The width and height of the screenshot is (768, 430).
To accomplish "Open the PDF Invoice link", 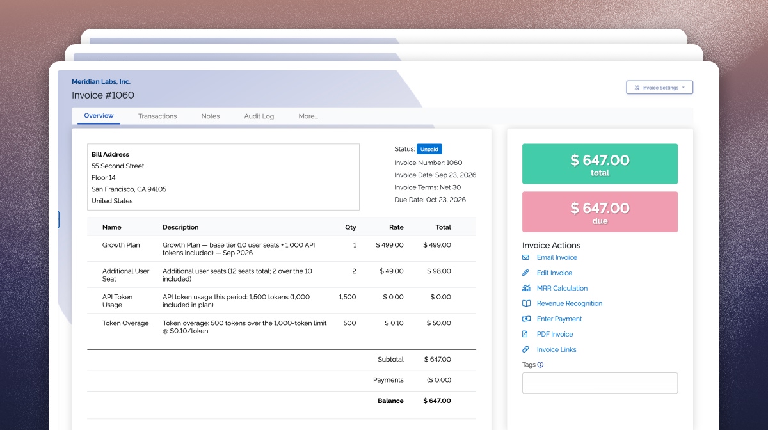I will click(x=555, y=334).
